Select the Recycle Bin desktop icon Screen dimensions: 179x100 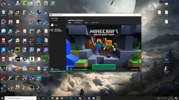[3, 13]
